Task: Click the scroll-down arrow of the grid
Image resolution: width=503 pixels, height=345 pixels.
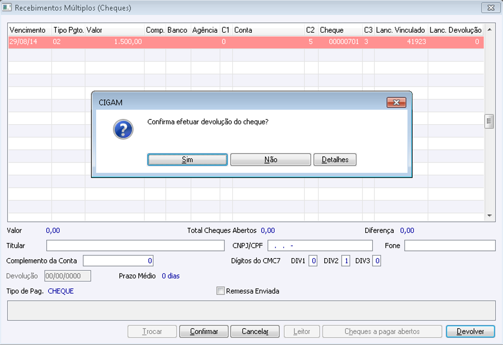Action: coord(489,216)
